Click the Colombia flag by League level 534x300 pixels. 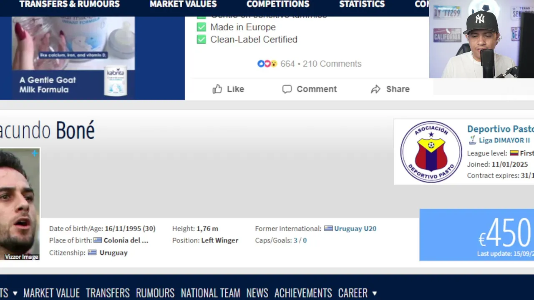[514, 153]
